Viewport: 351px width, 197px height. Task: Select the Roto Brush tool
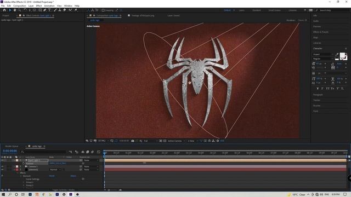[70, 10]
